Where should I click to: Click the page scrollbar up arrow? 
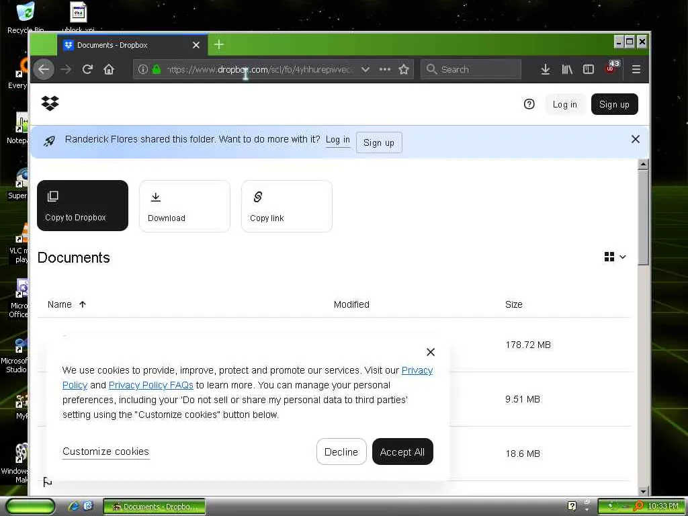click(643, 165)
